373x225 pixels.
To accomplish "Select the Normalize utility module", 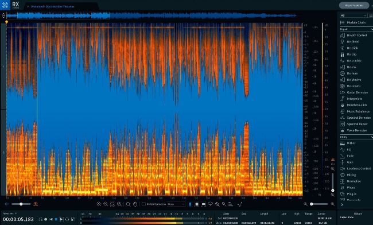I will 354,181.
